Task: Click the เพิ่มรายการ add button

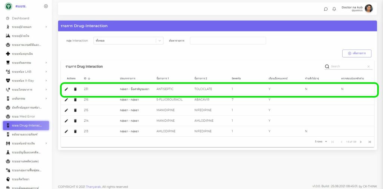Action: pyautogui.click(x=356, y=53)
